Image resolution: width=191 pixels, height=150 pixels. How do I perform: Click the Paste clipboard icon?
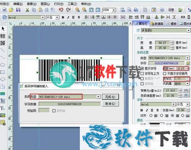tap(41, 10)
